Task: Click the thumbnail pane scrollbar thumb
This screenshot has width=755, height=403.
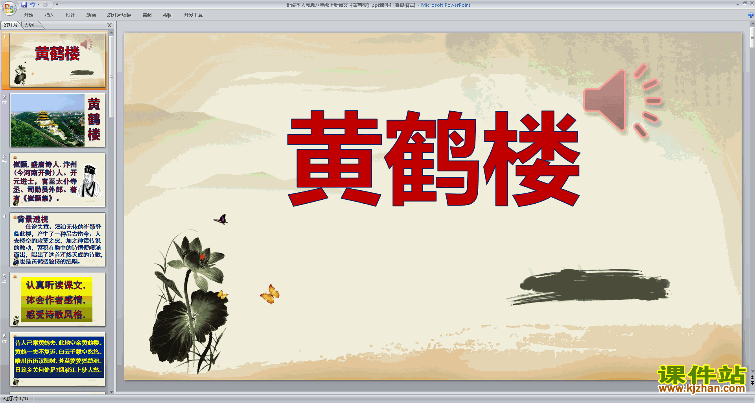Action: (111, 77)
